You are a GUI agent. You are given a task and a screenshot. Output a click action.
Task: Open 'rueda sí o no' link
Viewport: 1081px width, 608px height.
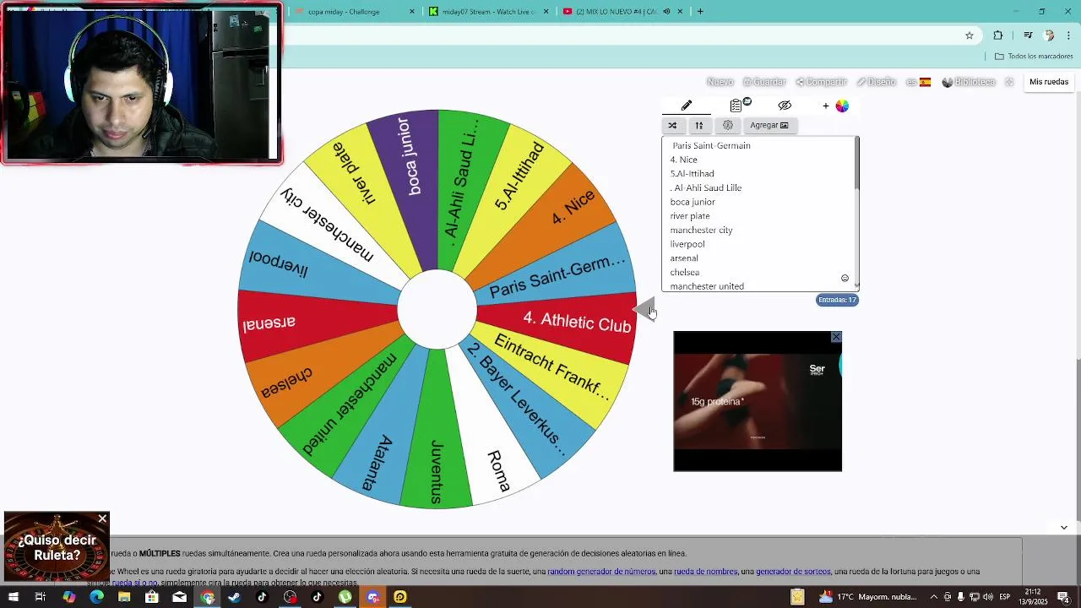[x=134, y=583]
